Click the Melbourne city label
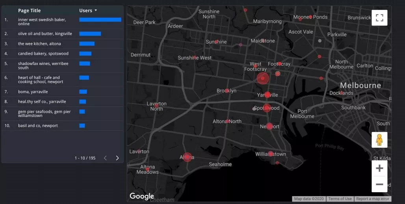Viewport: 405px width, 204px height. [x=360, y=85]
